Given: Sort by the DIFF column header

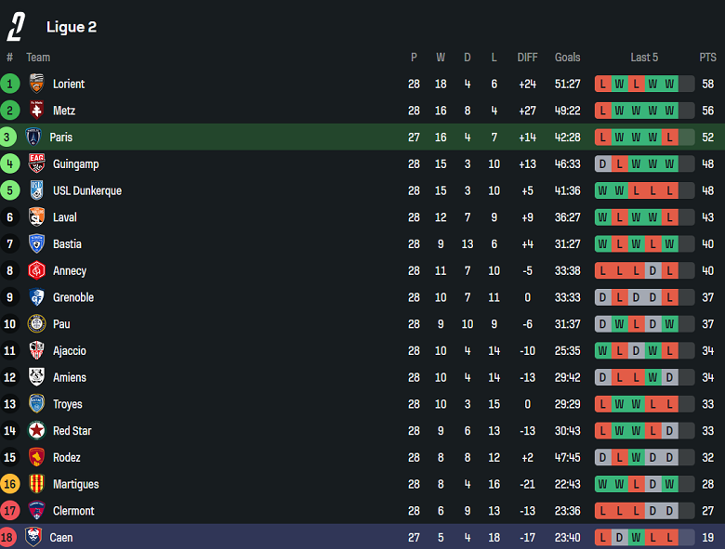Looking at the screenshot, I should point(527,58).
